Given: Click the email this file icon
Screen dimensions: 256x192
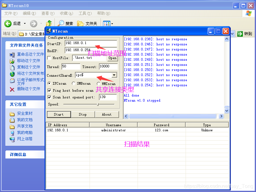Looking at the screenshot, I should (12, 81).
